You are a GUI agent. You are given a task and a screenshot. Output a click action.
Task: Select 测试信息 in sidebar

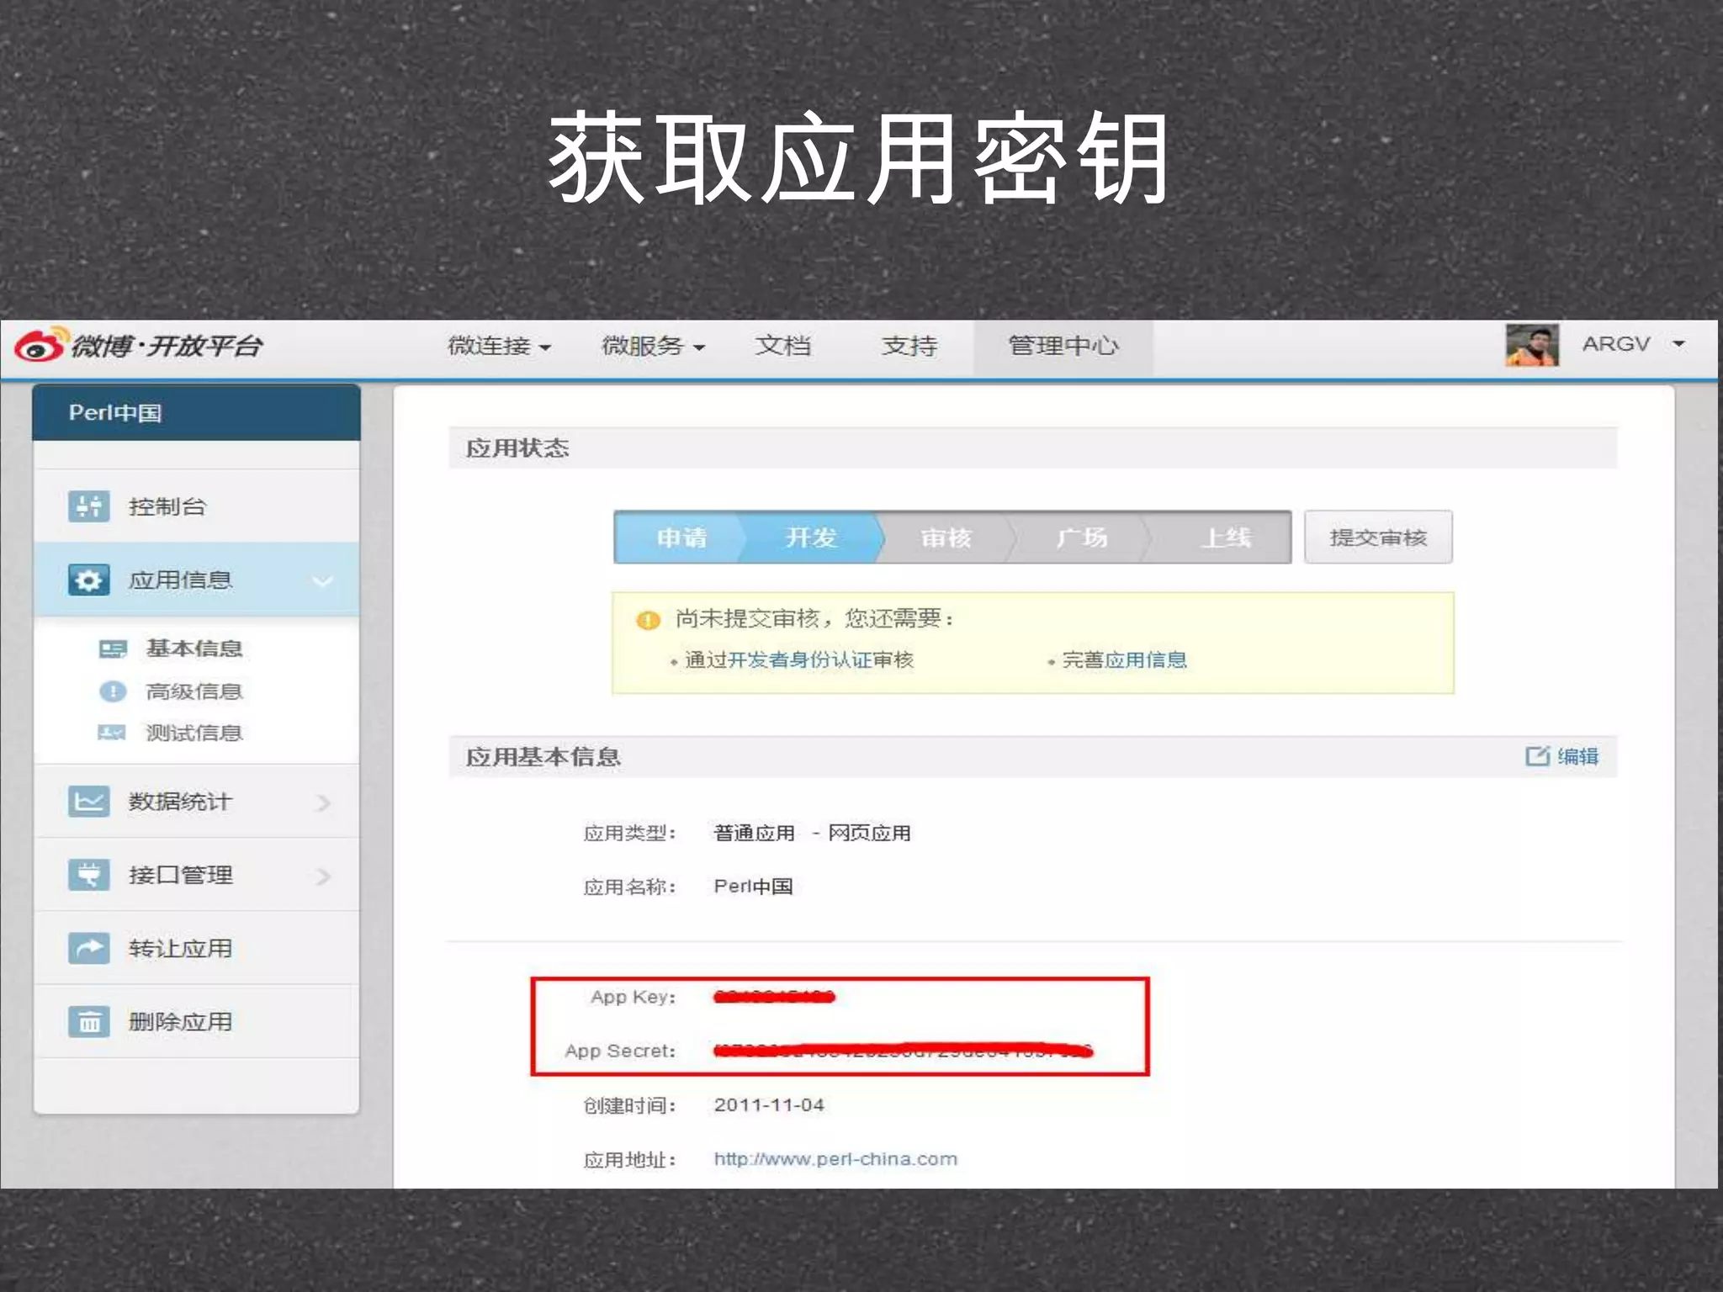194,733
